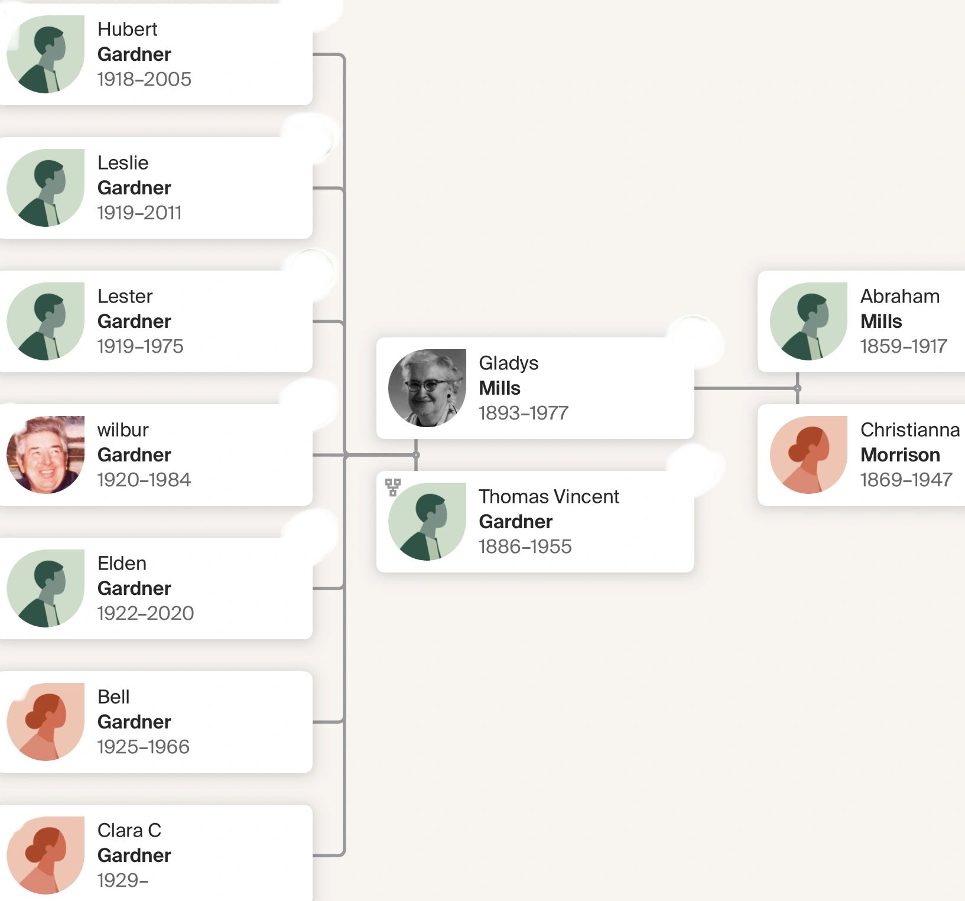The height and width of the screenshot is (901, 965).
Task: Open Gladys Mills' portrait photo
Action: click(x=427, y=388)
